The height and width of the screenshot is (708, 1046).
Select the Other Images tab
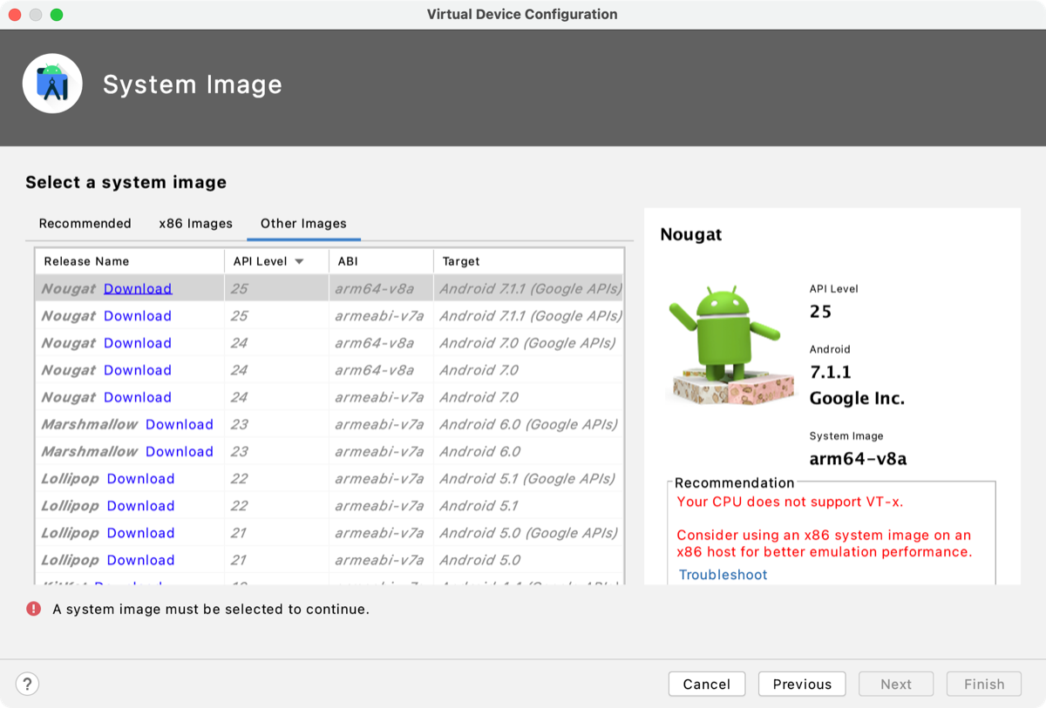tap(303, 223)
